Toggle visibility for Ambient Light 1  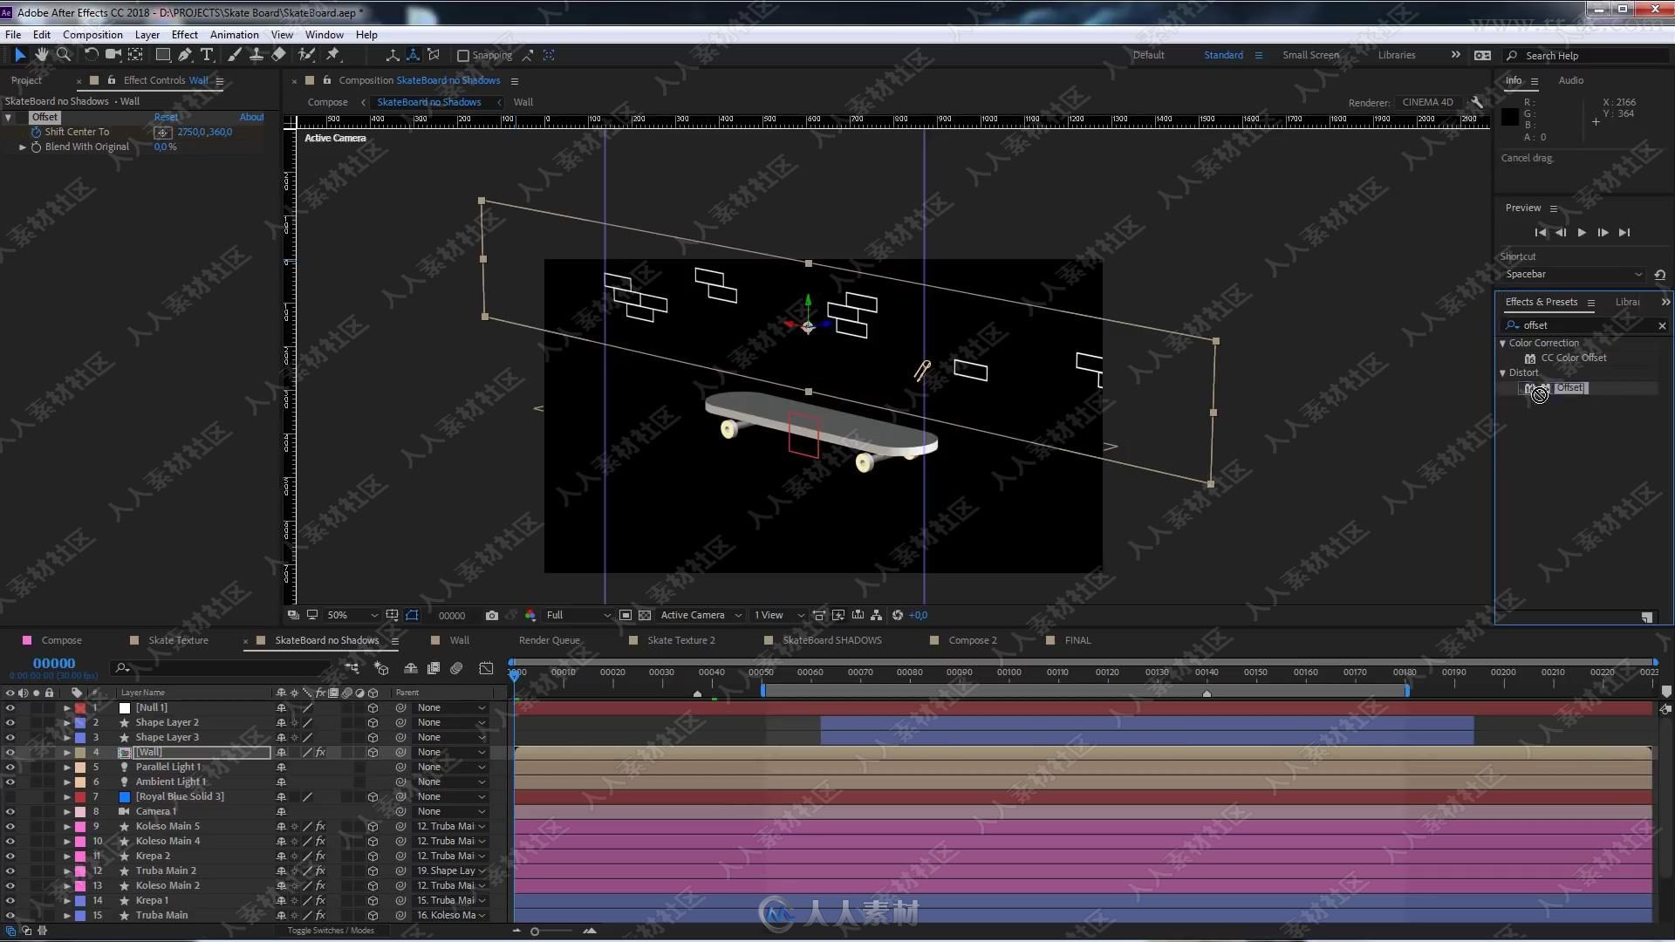pos(10,781)
